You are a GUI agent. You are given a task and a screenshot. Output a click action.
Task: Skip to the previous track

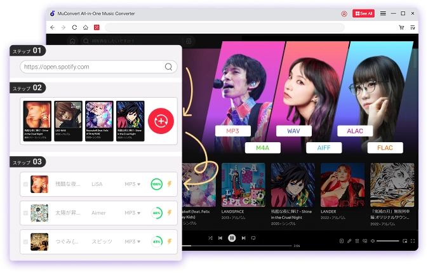(220, 238)
